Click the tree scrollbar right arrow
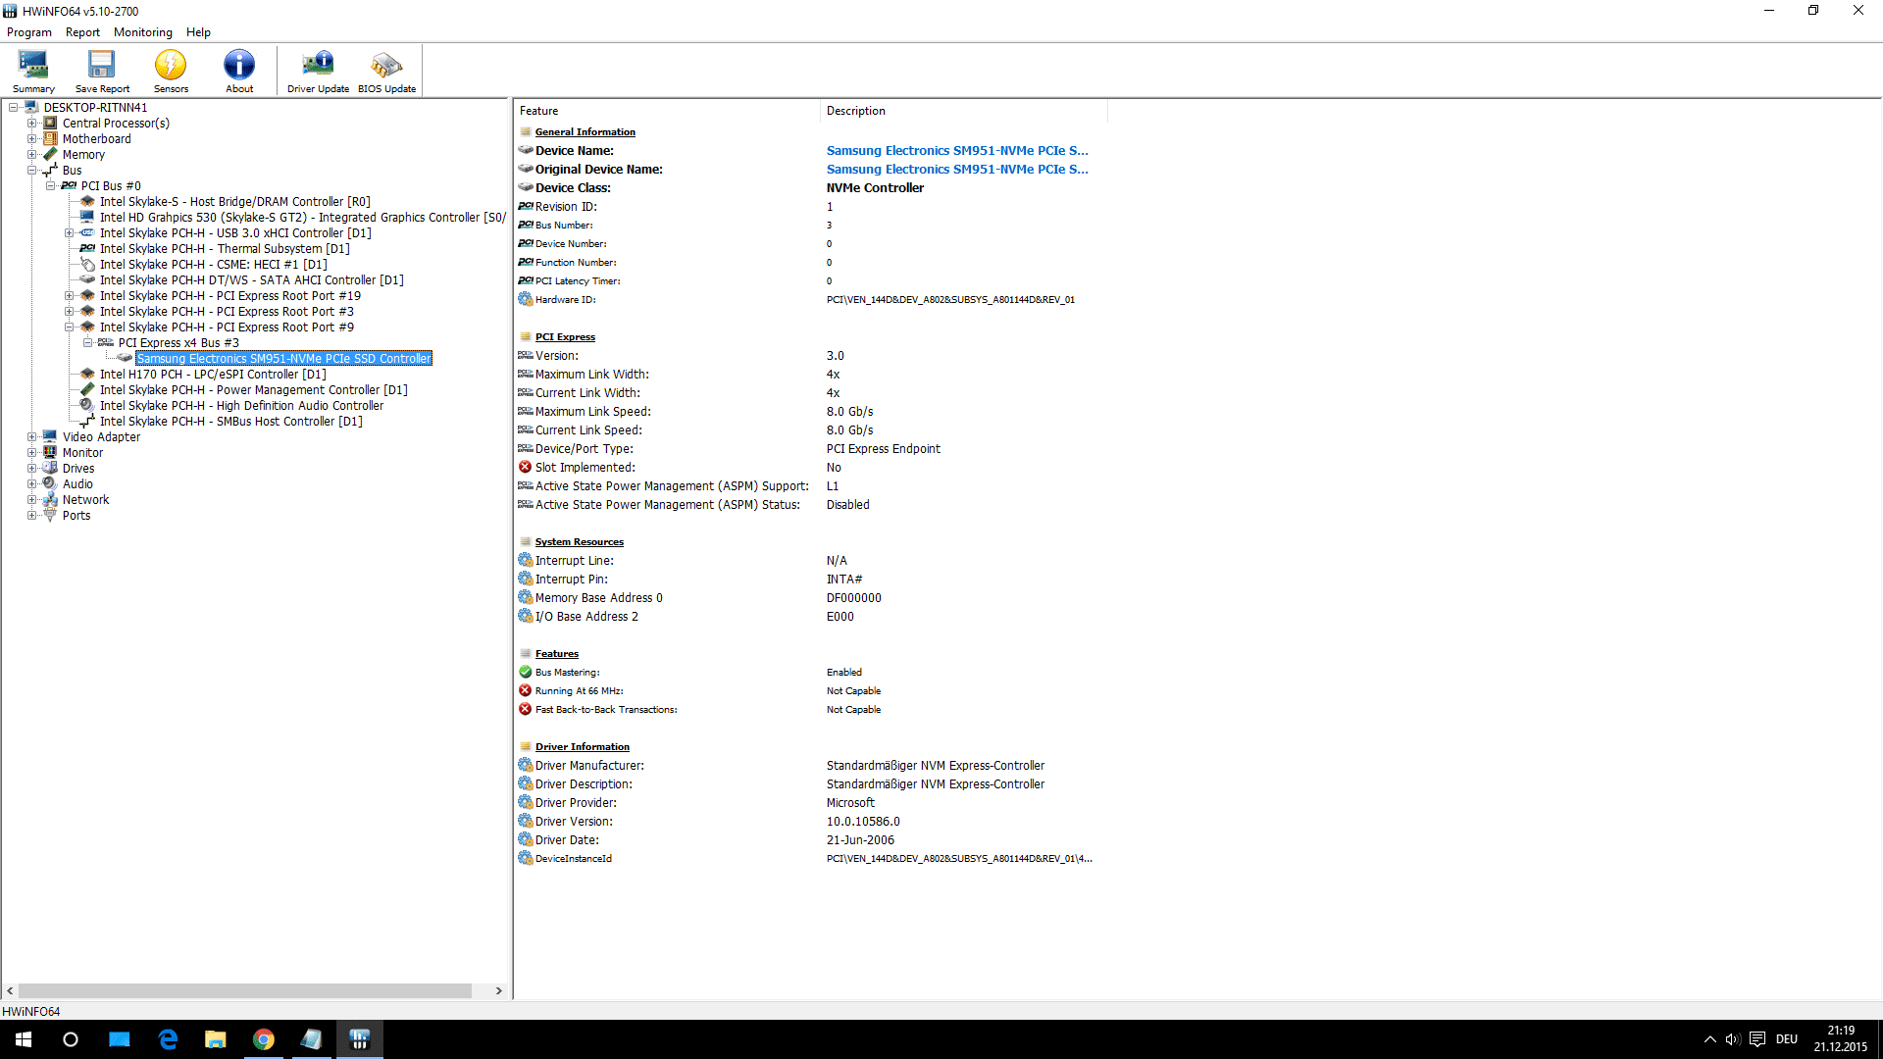The image size is (1883, 1059). pyautogui.click(x=499, y=991)
